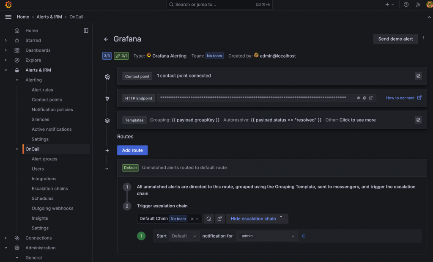Click the plus icon in routes timeline
The image size is (433, 262).
click(107, 151)
